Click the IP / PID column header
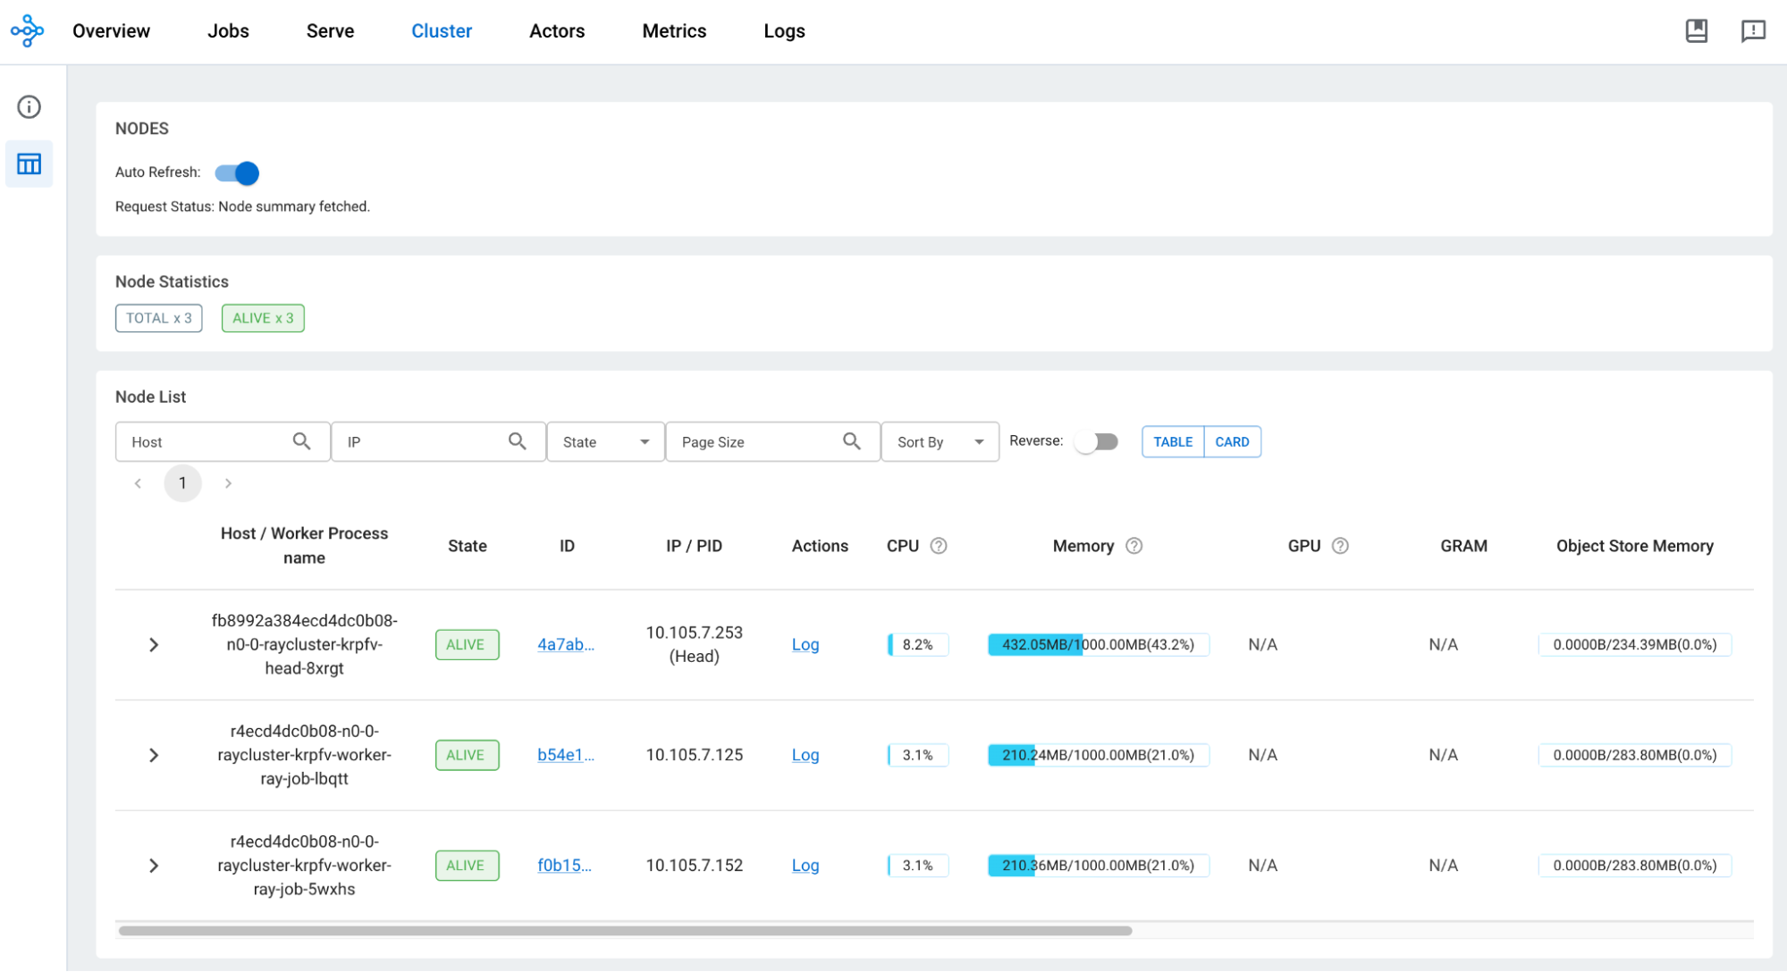1787x972 pixels. (x=694, y=546)
